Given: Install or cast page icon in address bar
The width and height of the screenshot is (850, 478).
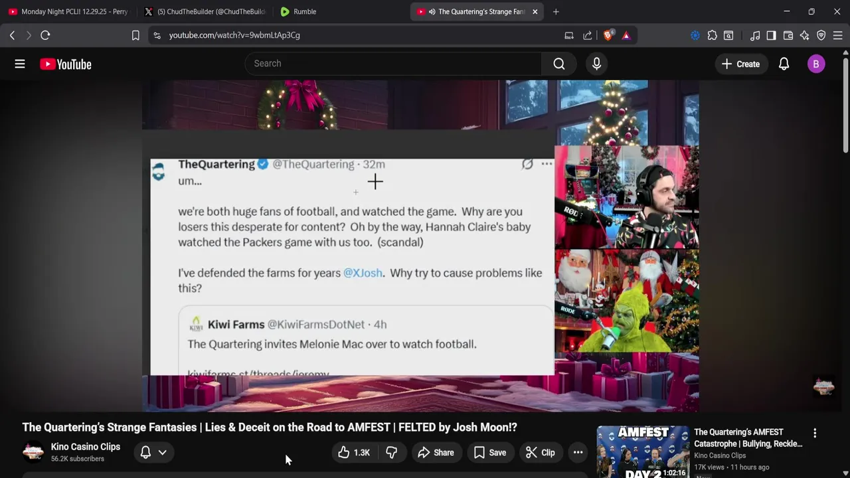Looking at the screenshot, I should pyautogui.click(x=569, y=35).
